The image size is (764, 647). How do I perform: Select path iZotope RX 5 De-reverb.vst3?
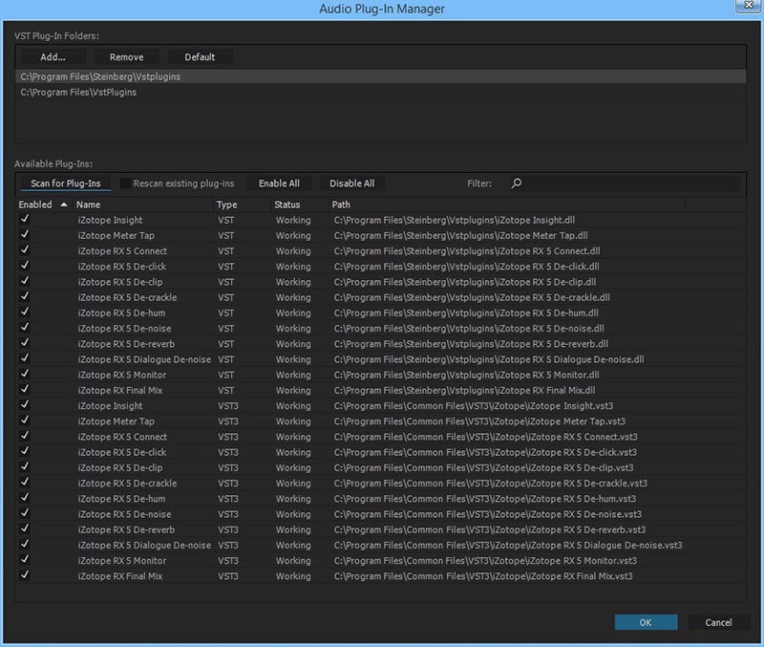490,530
